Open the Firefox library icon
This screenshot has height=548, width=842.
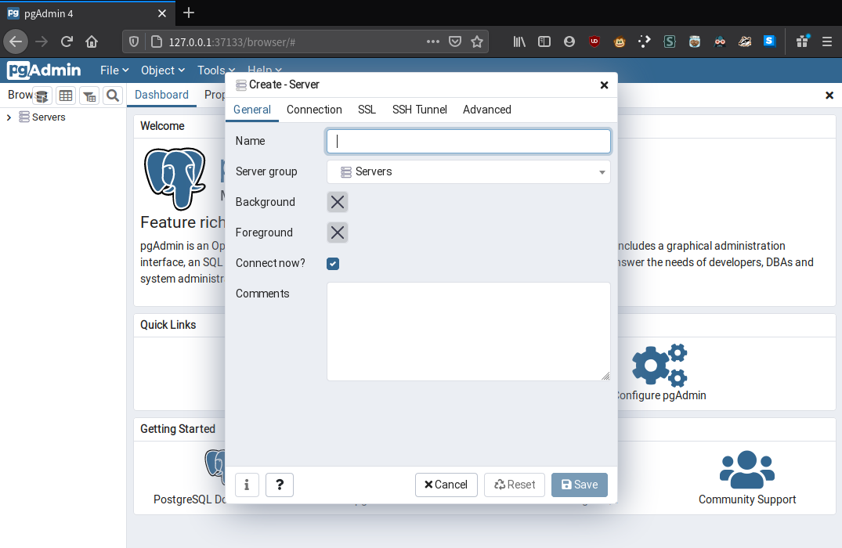(x=519, y=41)
